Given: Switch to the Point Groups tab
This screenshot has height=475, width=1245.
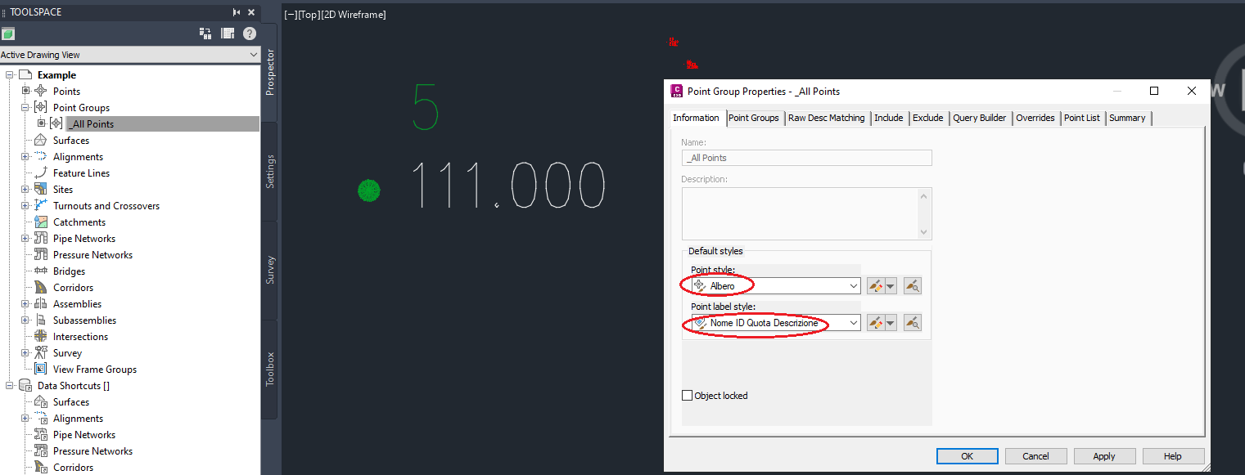Looking at the screenshot, I should coord(754,118).
